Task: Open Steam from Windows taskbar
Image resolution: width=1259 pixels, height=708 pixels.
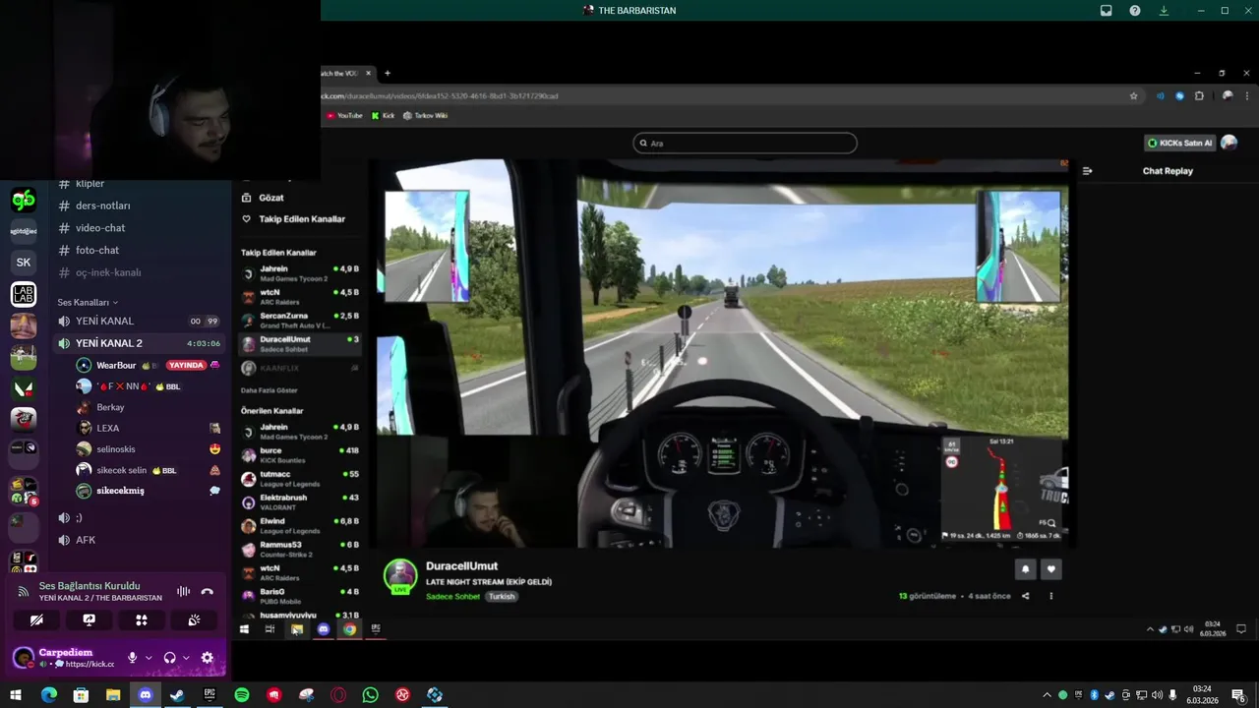Action: (x=177, y=695)
